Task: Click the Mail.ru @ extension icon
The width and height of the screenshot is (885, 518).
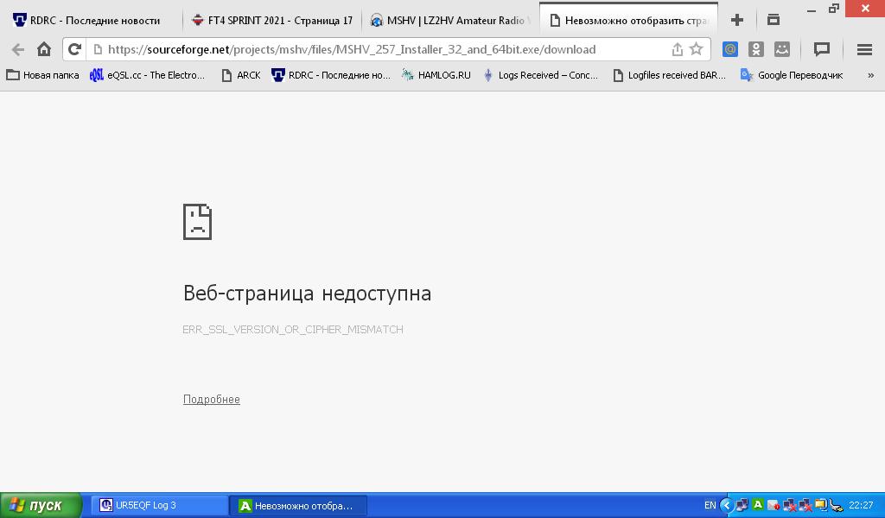Action: (730, 49)
